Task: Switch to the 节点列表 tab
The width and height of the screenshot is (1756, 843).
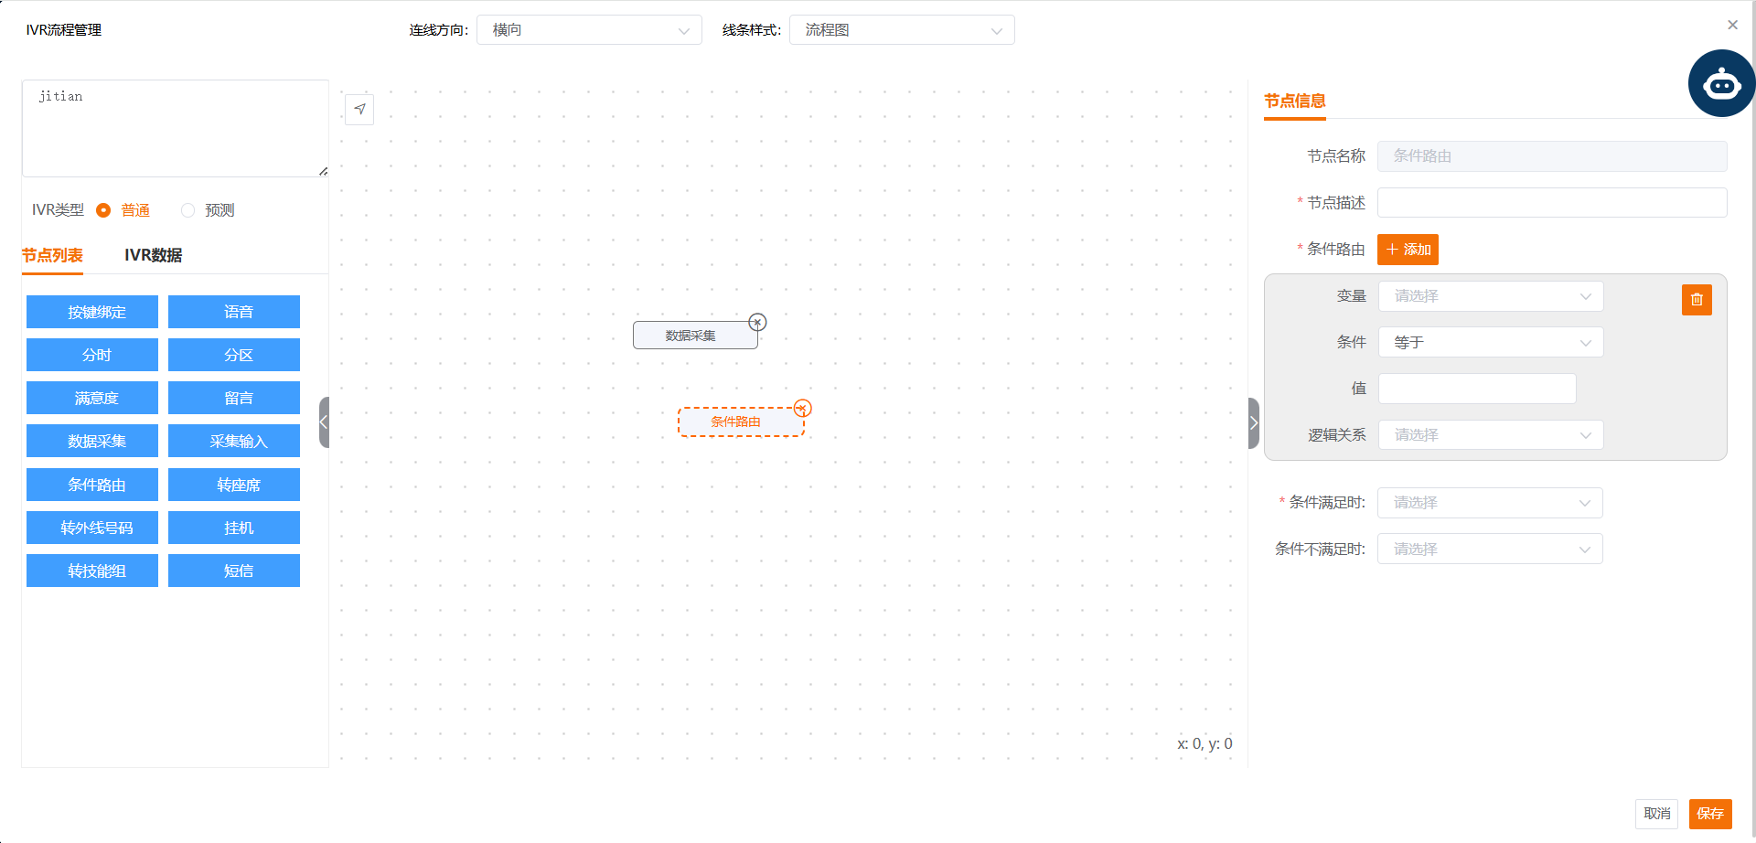Action: tap(52, 255)
